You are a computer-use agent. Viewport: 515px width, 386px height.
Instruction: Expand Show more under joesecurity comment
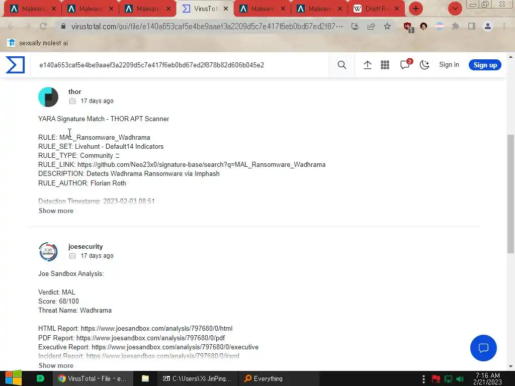coord(56,365)
